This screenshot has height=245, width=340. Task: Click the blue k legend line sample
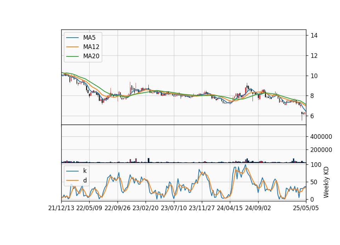(x=72, y=171)
